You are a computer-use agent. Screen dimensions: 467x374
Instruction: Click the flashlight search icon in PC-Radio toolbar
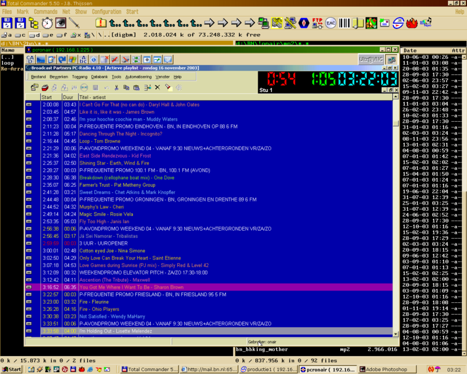168,87
